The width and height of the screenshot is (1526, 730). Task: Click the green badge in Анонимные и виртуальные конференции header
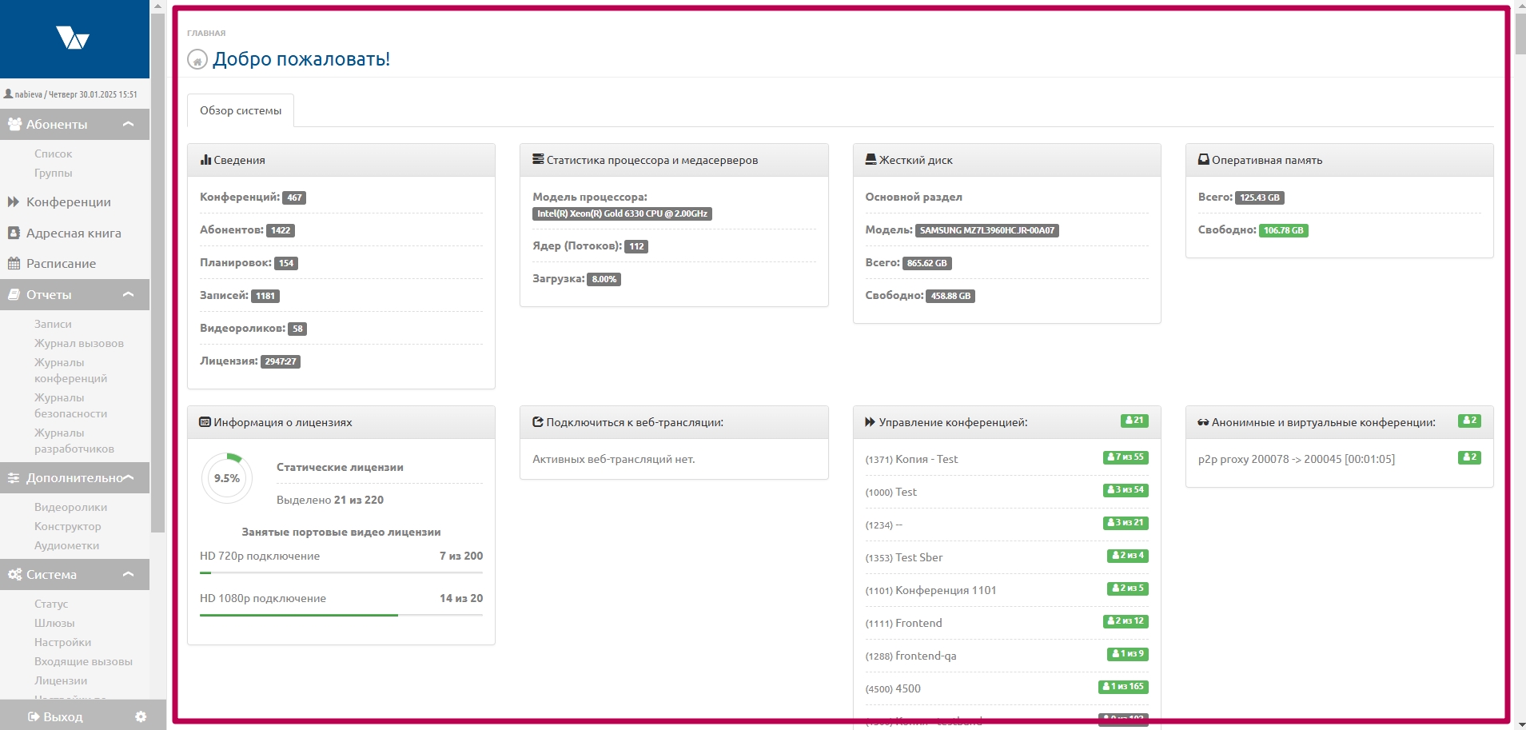[1468, 421]
